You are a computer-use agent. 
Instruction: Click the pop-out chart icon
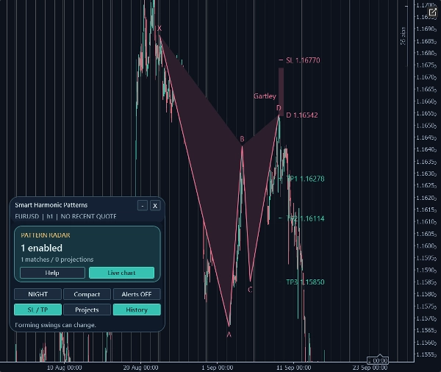tap(433, 12)
